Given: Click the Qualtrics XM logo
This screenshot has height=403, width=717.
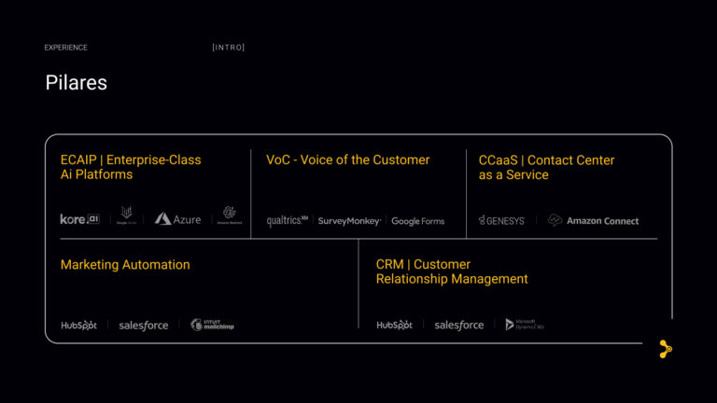Looking at the screenshot, I should click(287, 221).
